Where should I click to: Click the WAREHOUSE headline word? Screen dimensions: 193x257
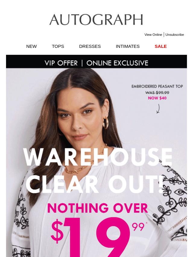click(x=98, y=157)
